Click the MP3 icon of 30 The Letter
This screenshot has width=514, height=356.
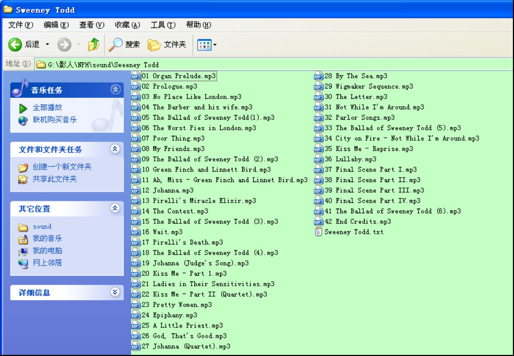319,97
